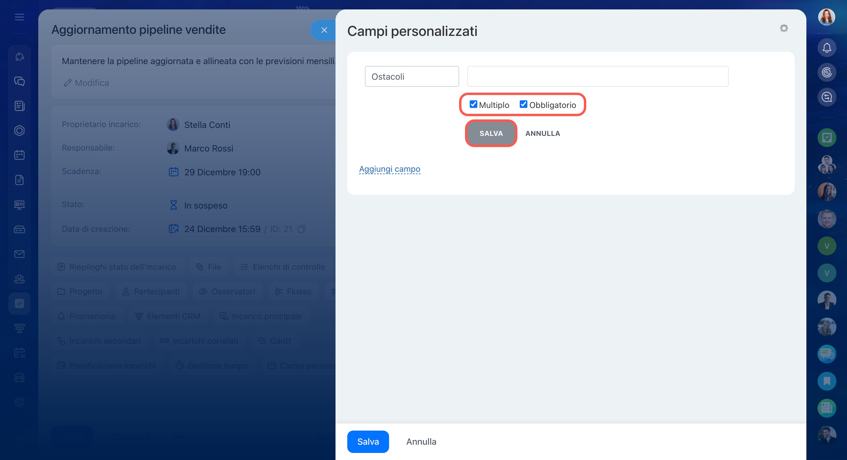Screen dimensions: 847x460
Task: Uncheck the Multiplo checkbox
Action: pyautogui.click(x=473, y=104)
